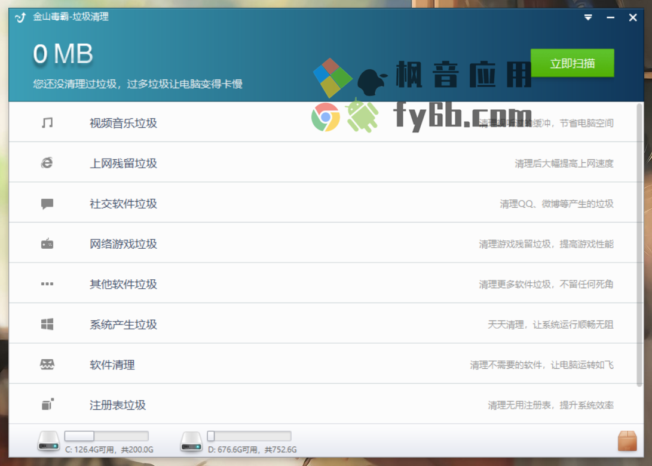Click the music note icon for 视频音乐垃圾
The height and width of the screenshot is (466, 652).
[47, 122]
